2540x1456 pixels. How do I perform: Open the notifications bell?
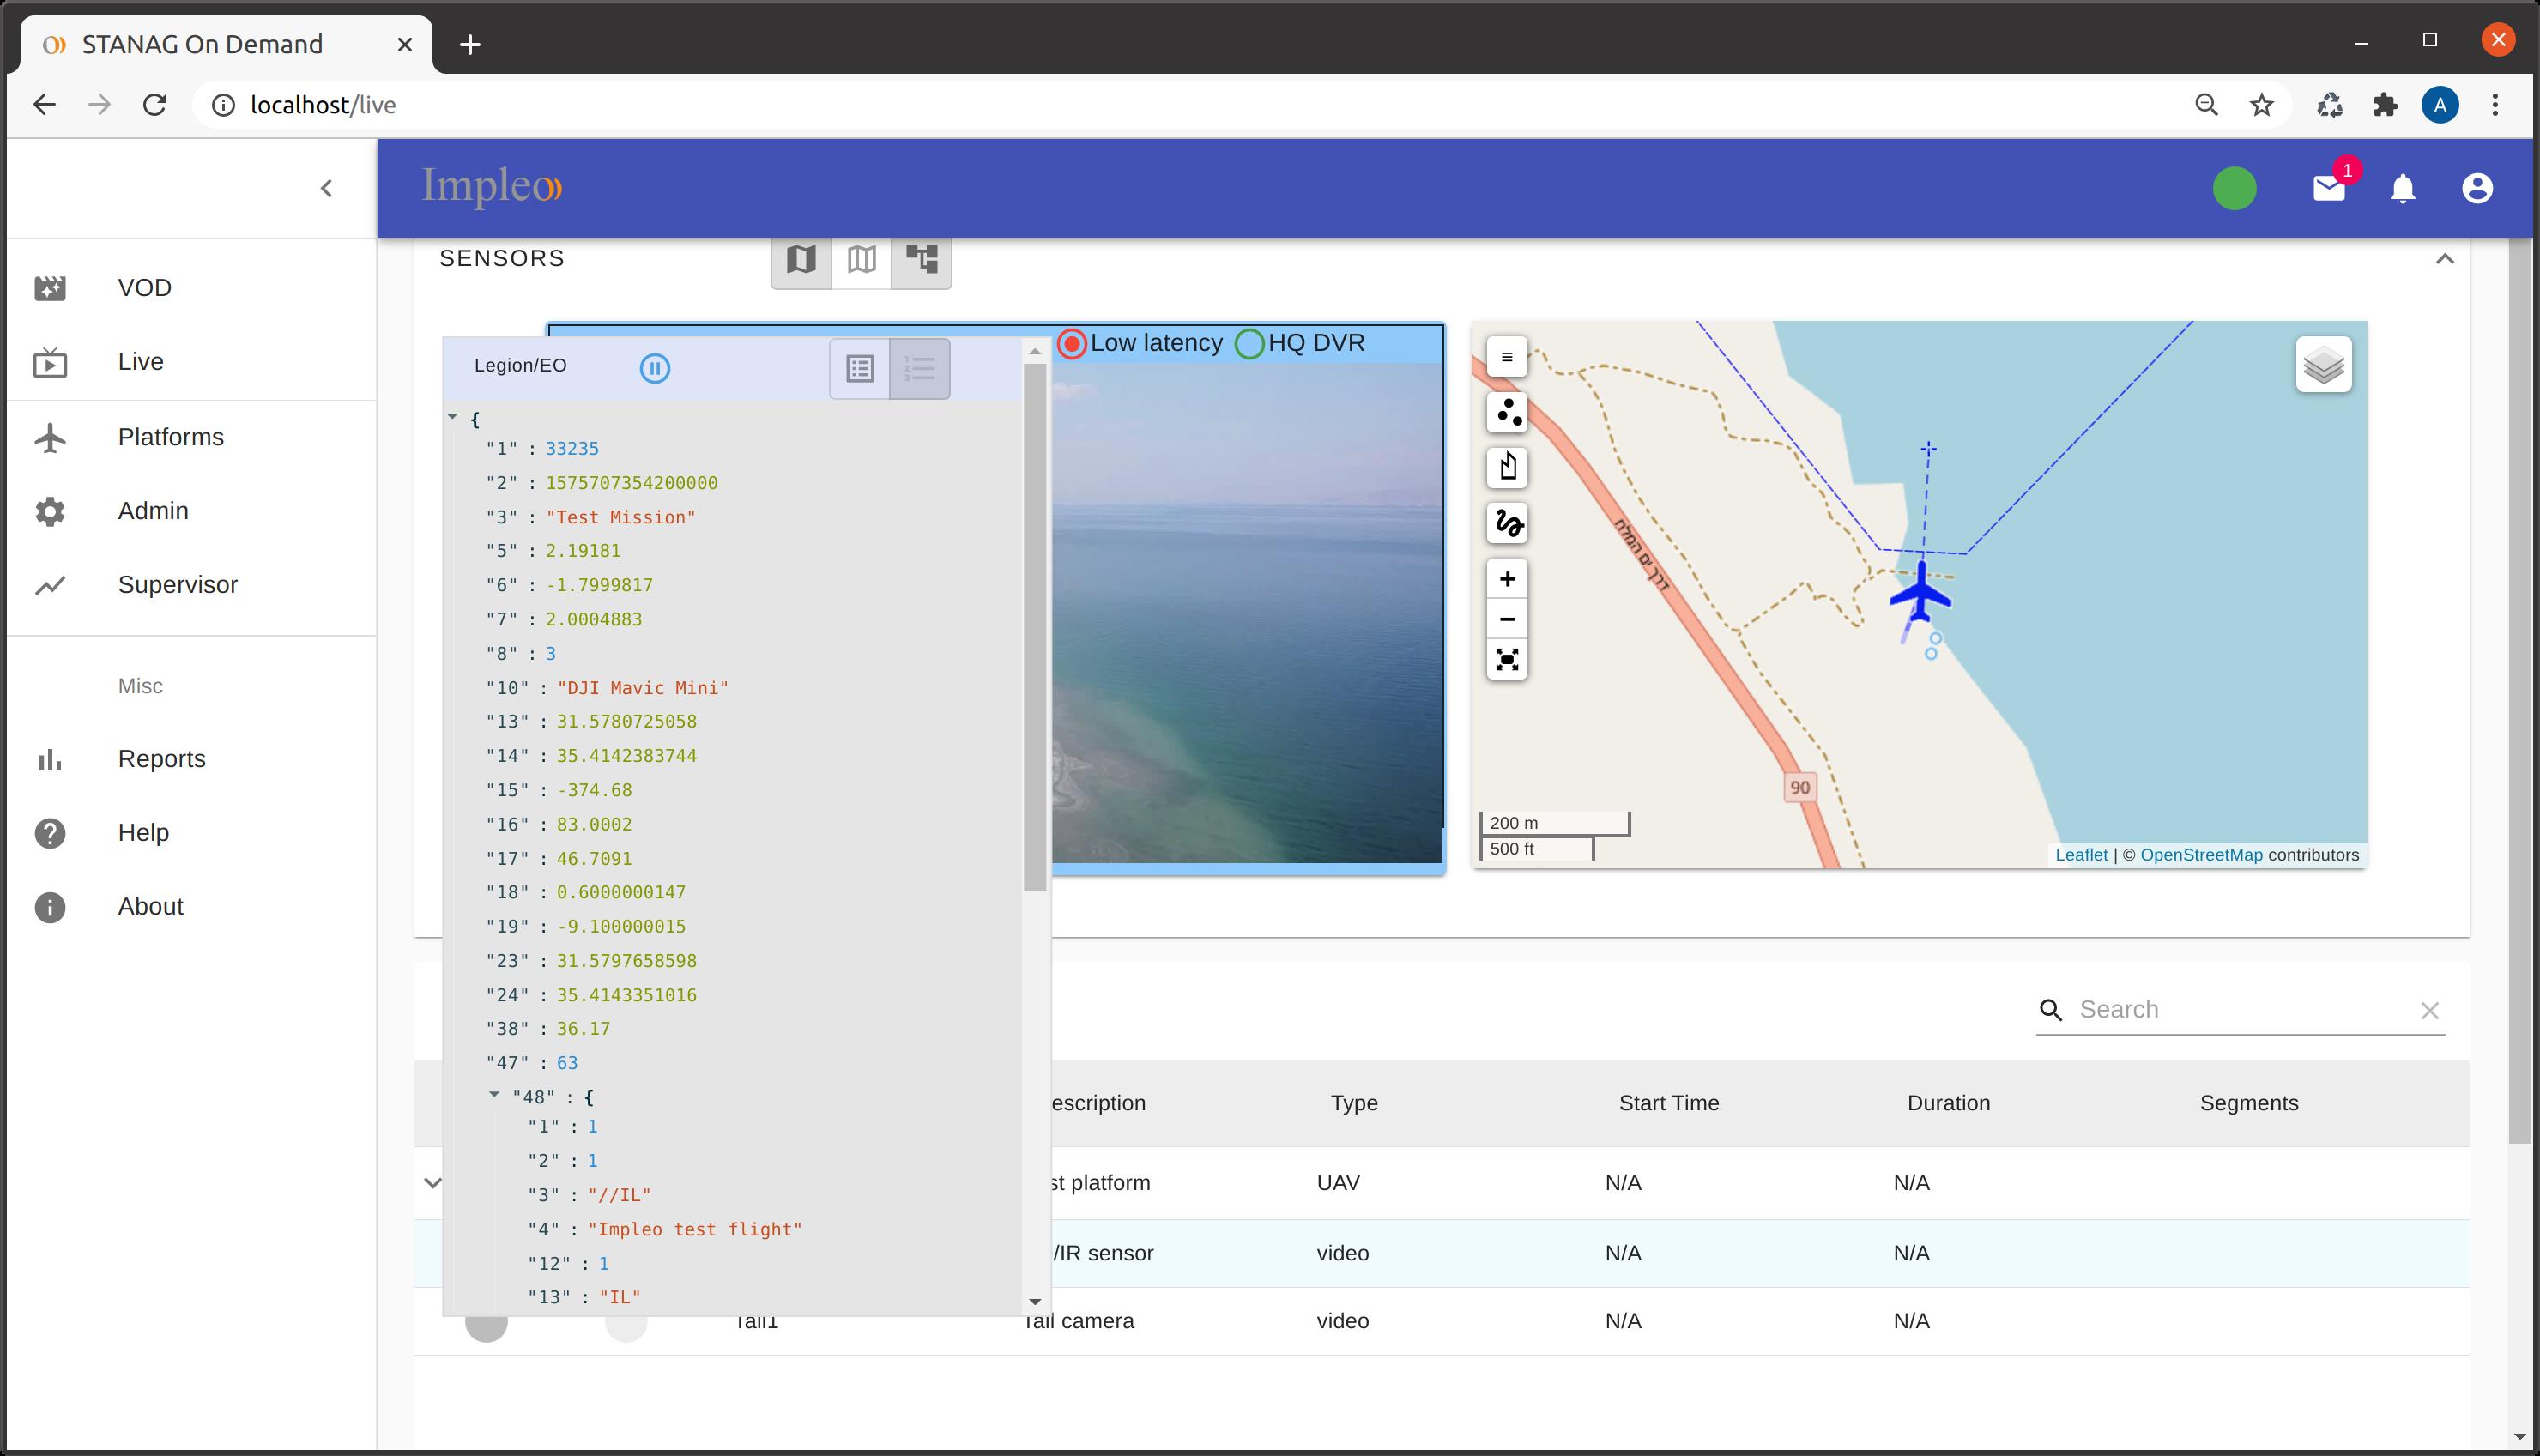[x=2402, y=188]
